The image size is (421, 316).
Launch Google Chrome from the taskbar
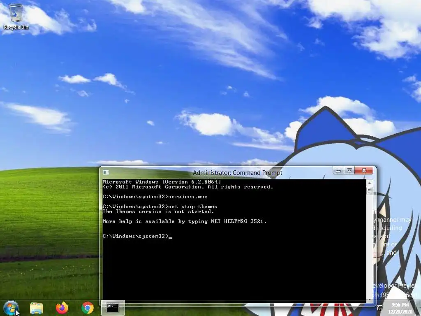[x=88, y=308]
